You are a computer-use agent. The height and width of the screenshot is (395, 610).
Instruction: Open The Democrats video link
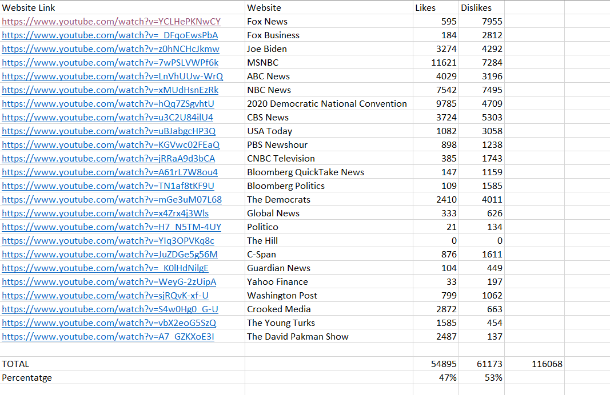(x=111, y=200)
